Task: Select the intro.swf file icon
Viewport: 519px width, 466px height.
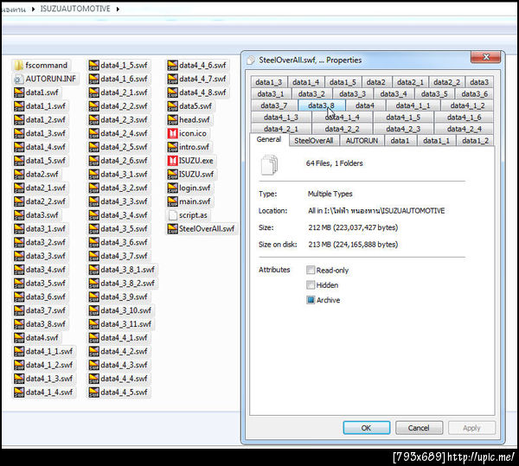Action: tap(172, 147)
